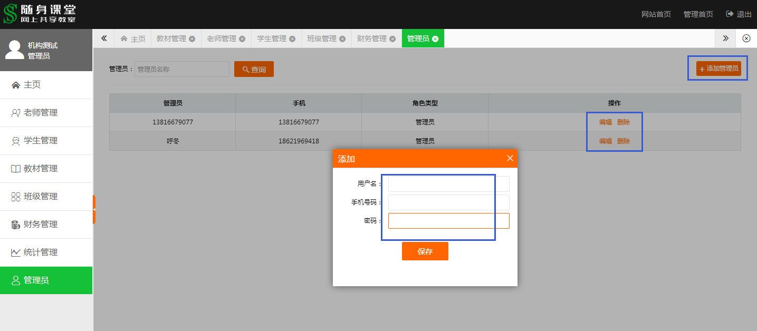Focus the 用户名 input field
The image size is (757, 331).
point(449,184)
